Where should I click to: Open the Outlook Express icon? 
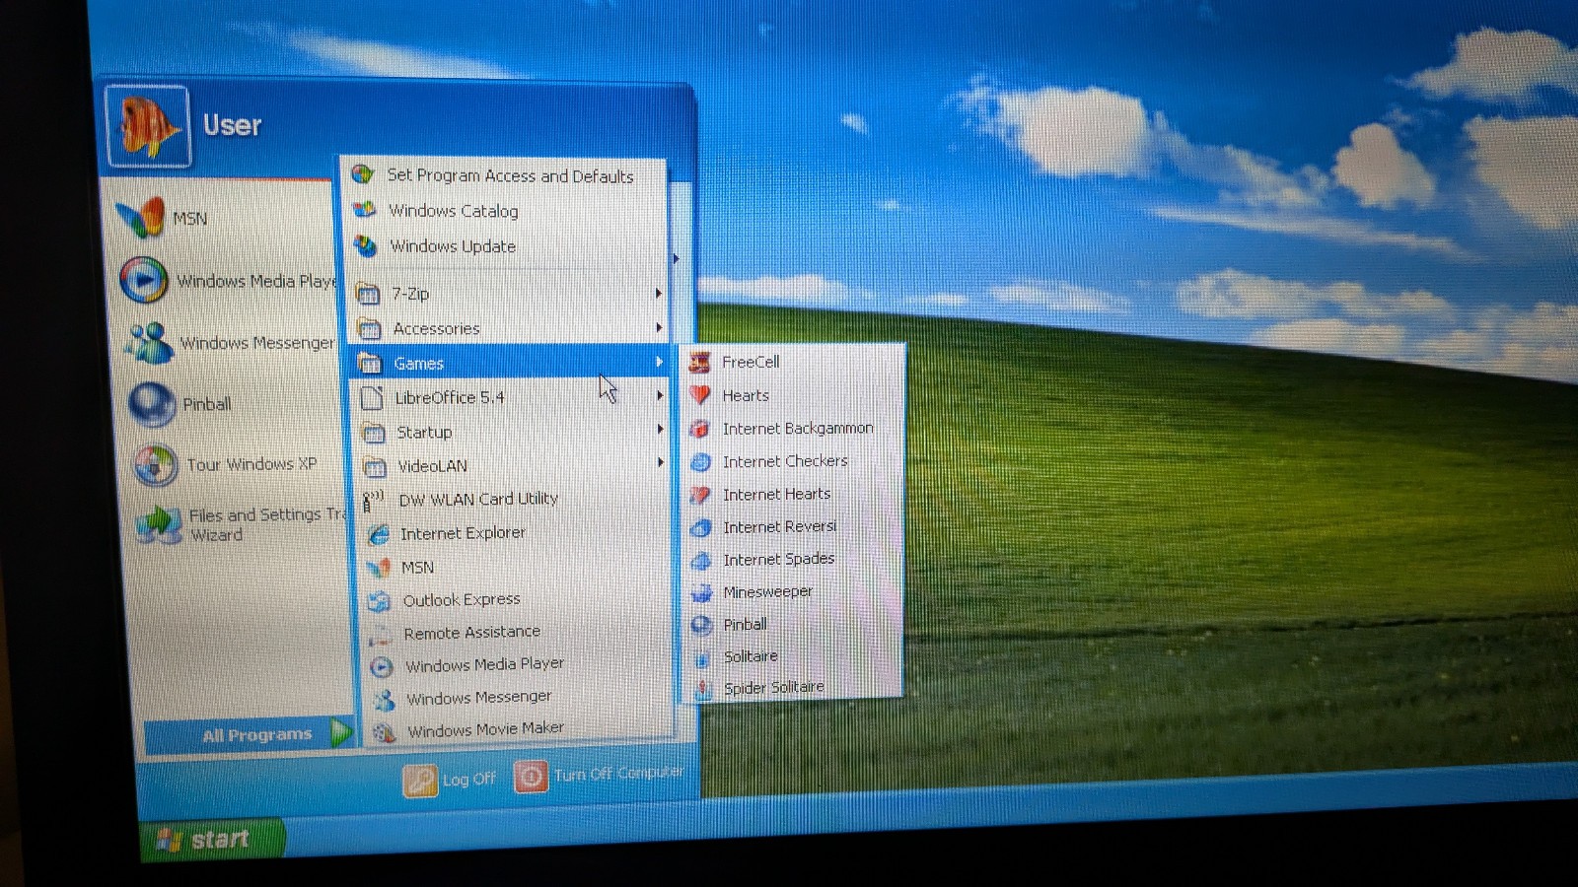point(379,601)
